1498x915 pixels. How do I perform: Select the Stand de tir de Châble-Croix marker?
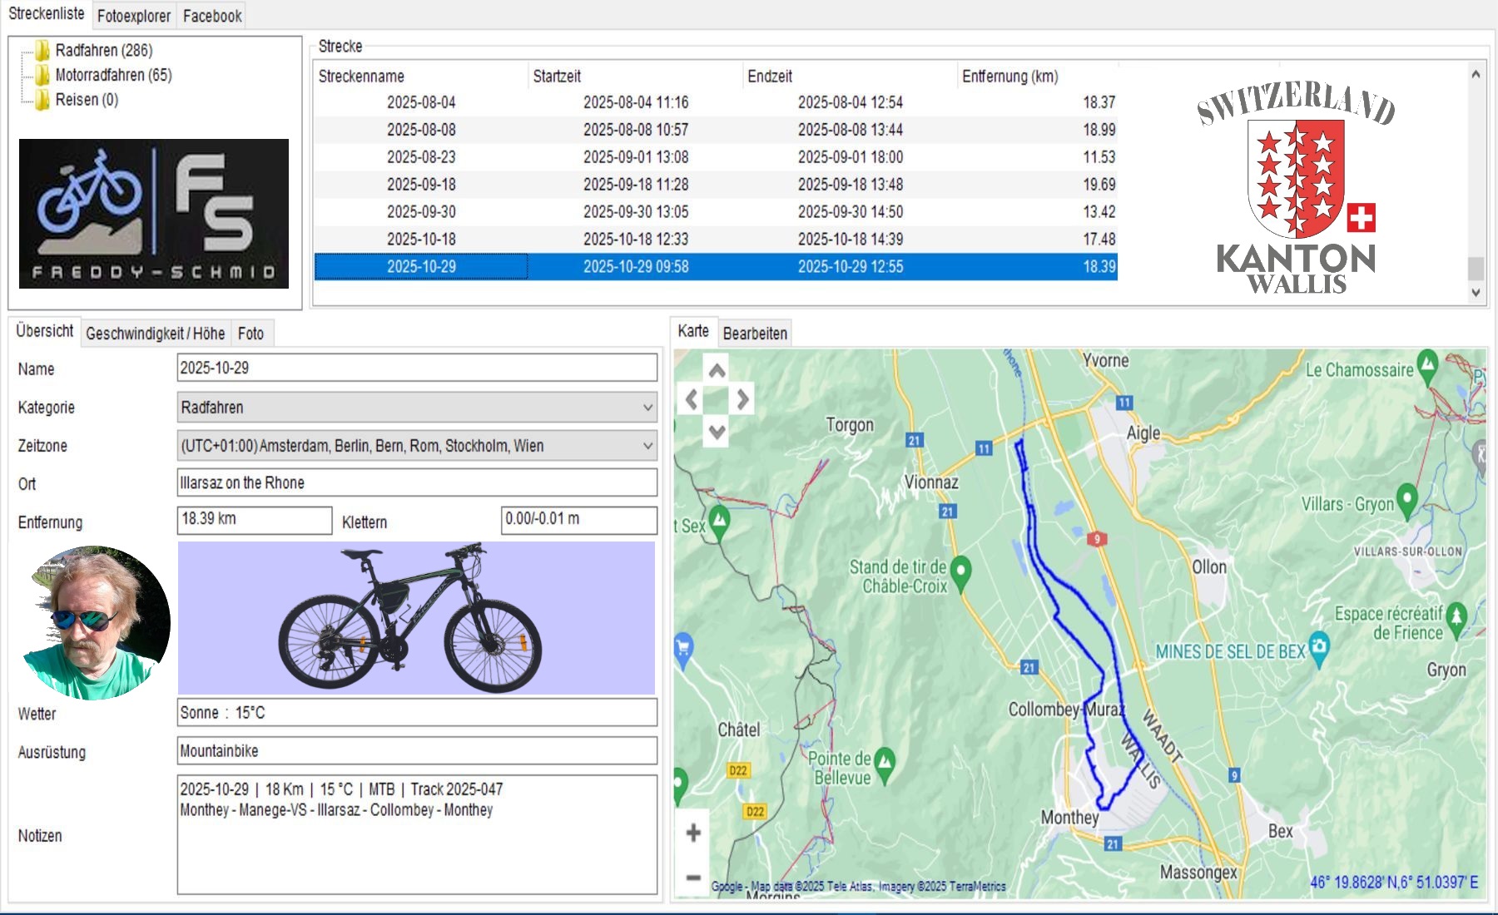(960, 571)
